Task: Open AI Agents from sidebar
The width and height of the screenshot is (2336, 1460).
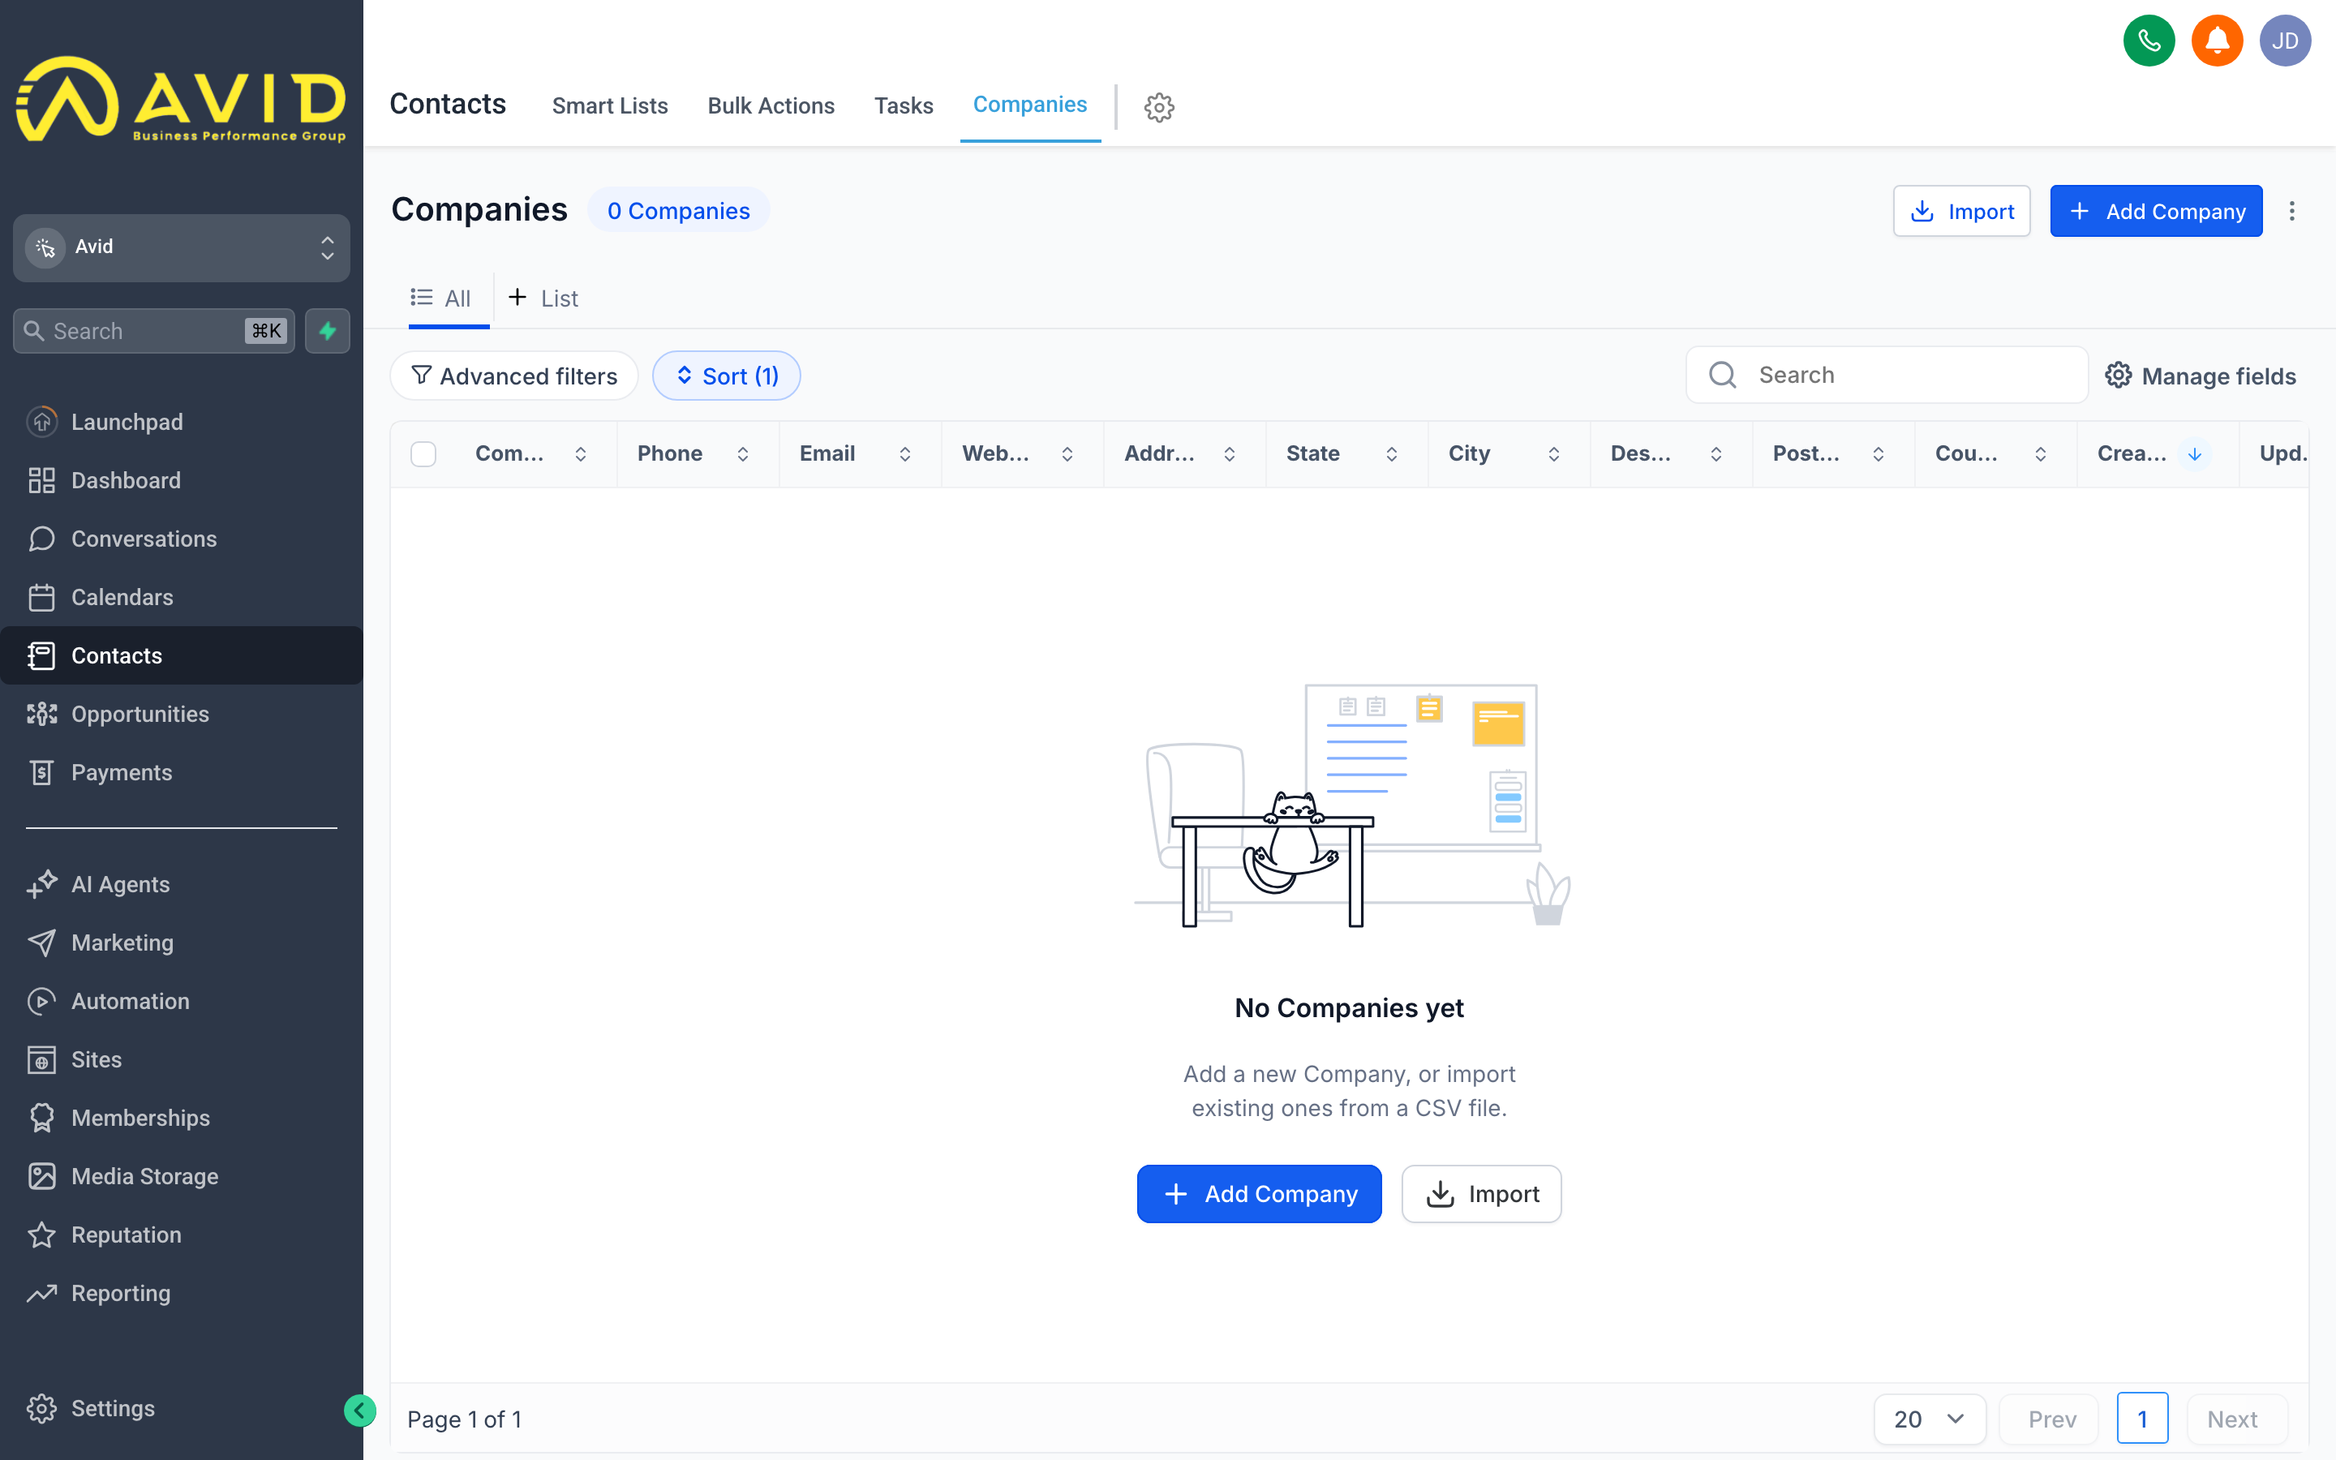Action: coord(182,884)
